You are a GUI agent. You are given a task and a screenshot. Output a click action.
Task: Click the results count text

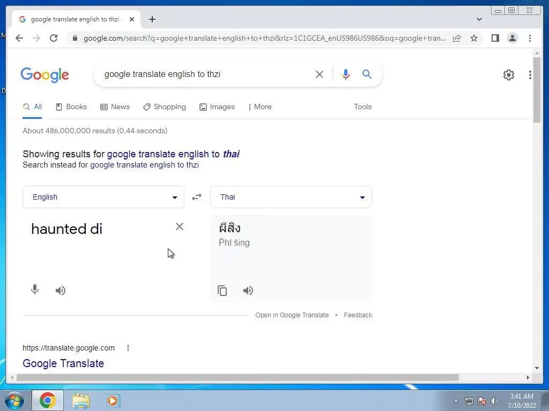[95, 131]
